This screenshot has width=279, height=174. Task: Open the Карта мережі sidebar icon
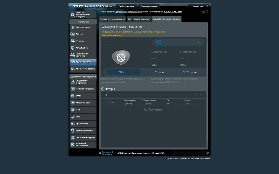click(73, 27)
